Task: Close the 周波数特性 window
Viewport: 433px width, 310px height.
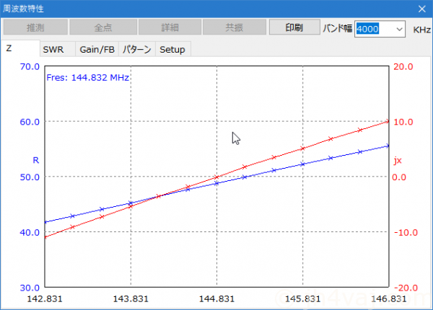Action: (x=421, y=9)
